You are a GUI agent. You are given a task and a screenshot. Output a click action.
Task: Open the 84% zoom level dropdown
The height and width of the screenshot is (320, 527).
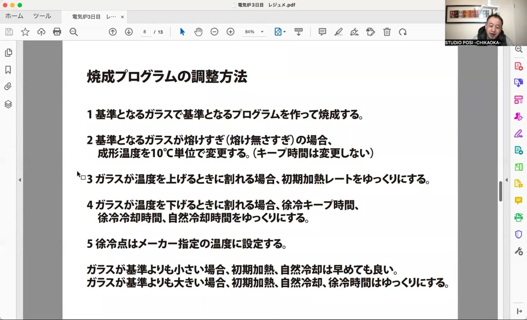point(254,32)
